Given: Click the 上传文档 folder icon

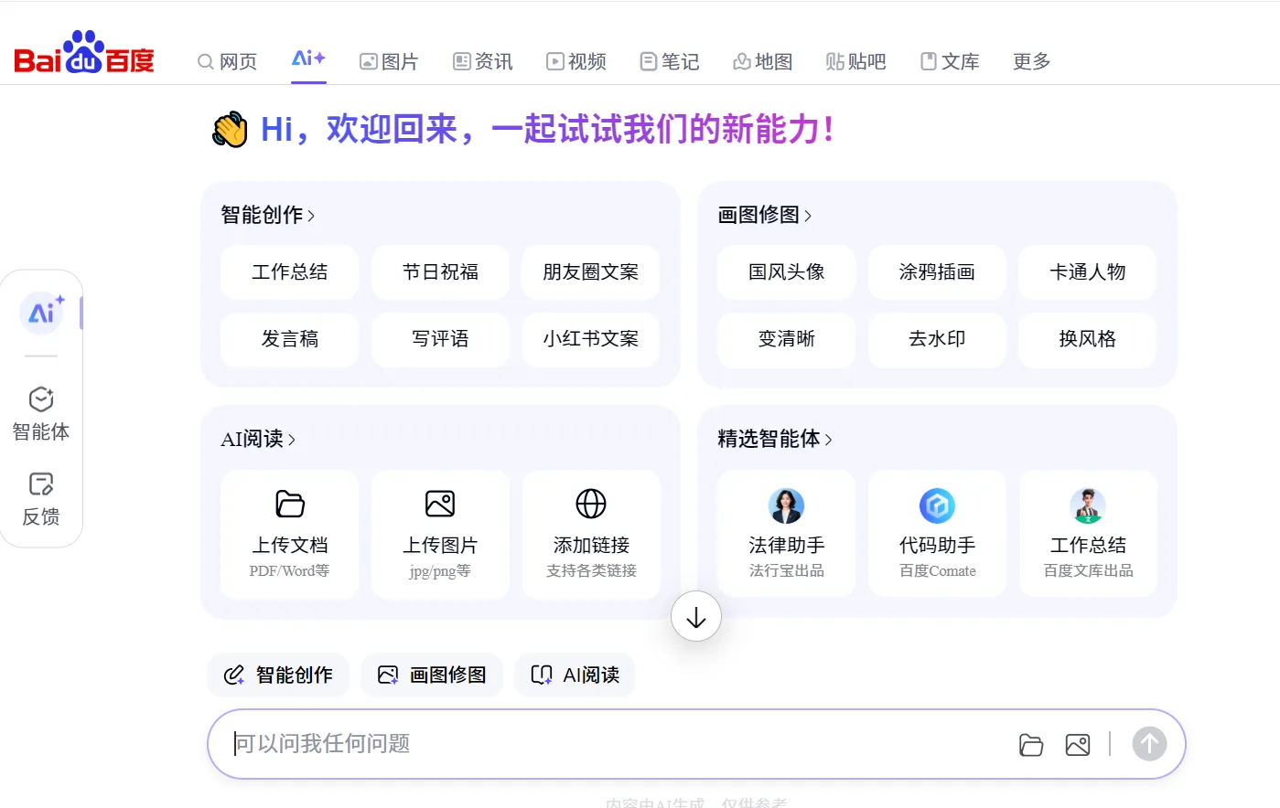Looking at the screenshot, I should pyautogui.click(x=289, y=504).
